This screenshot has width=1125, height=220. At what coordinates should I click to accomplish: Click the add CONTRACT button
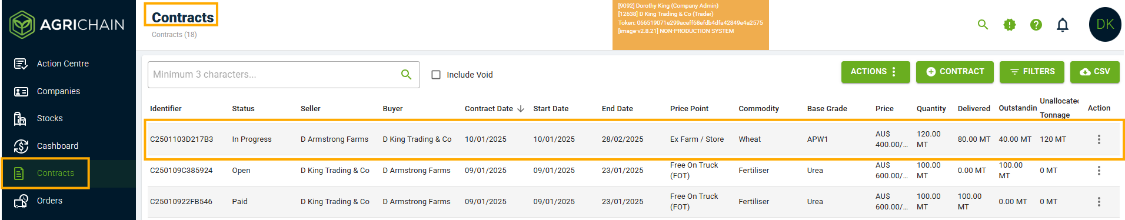955,72
